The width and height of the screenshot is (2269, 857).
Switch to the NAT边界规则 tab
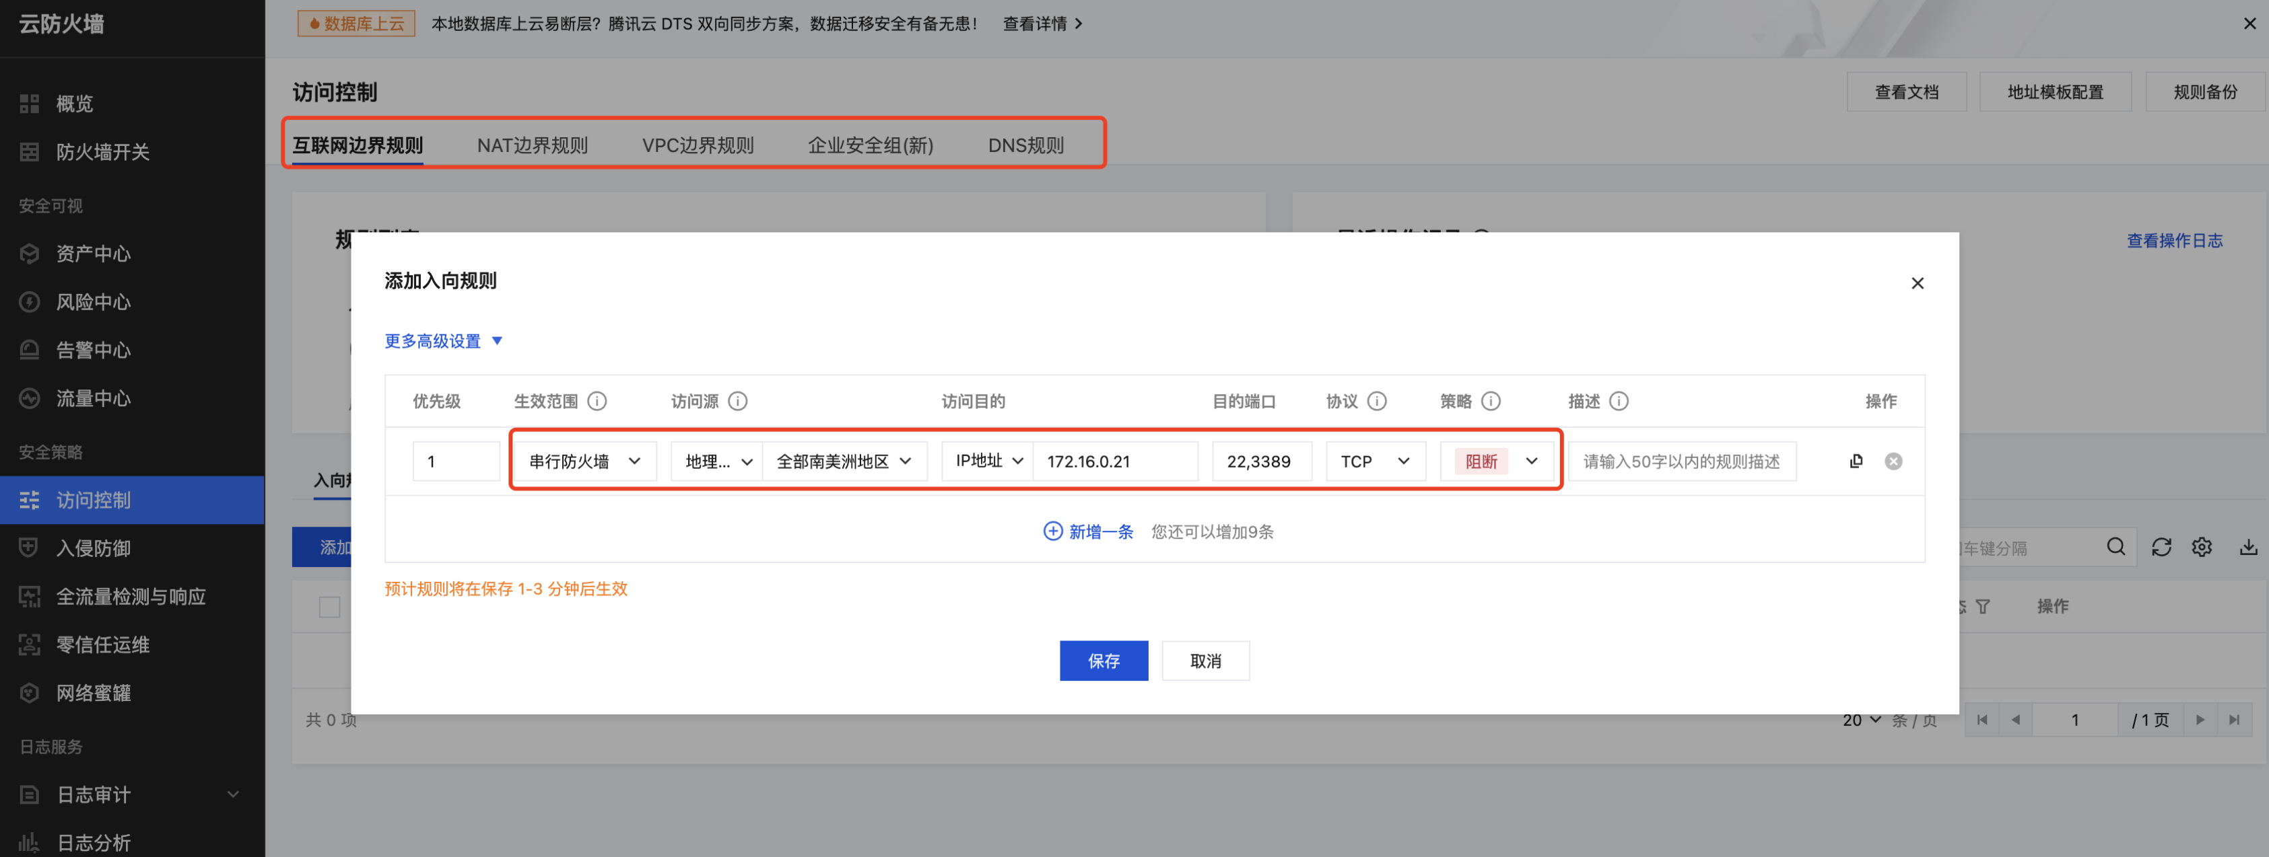click(x=533, y=145)
